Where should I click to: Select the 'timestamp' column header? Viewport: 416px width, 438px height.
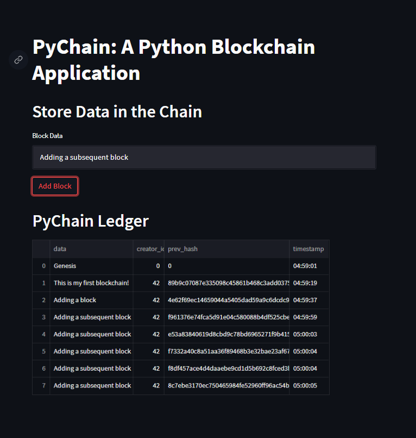308,249
